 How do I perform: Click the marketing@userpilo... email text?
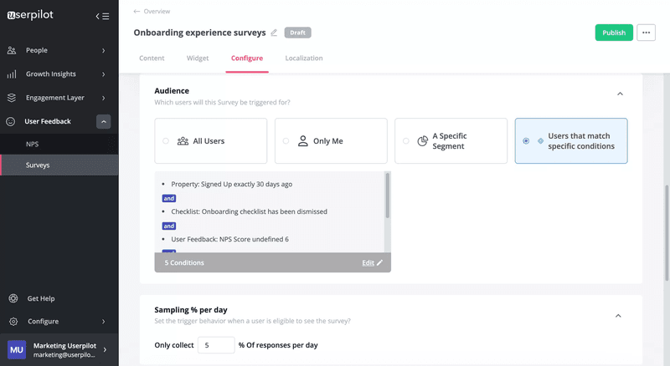point(64,355)
